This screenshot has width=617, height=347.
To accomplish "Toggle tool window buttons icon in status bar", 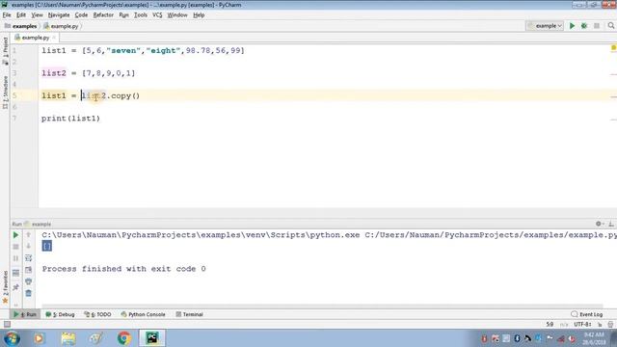I will [x=7, y=324].
